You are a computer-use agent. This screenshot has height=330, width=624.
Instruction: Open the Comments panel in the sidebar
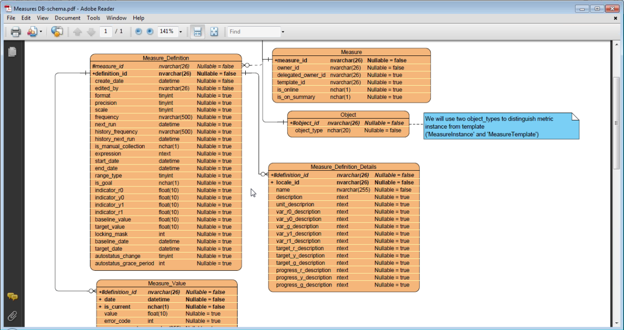point(12,297)
